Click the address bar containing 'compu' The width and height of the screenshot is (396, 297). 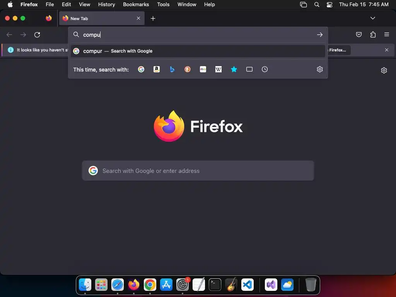click(198, 34)
